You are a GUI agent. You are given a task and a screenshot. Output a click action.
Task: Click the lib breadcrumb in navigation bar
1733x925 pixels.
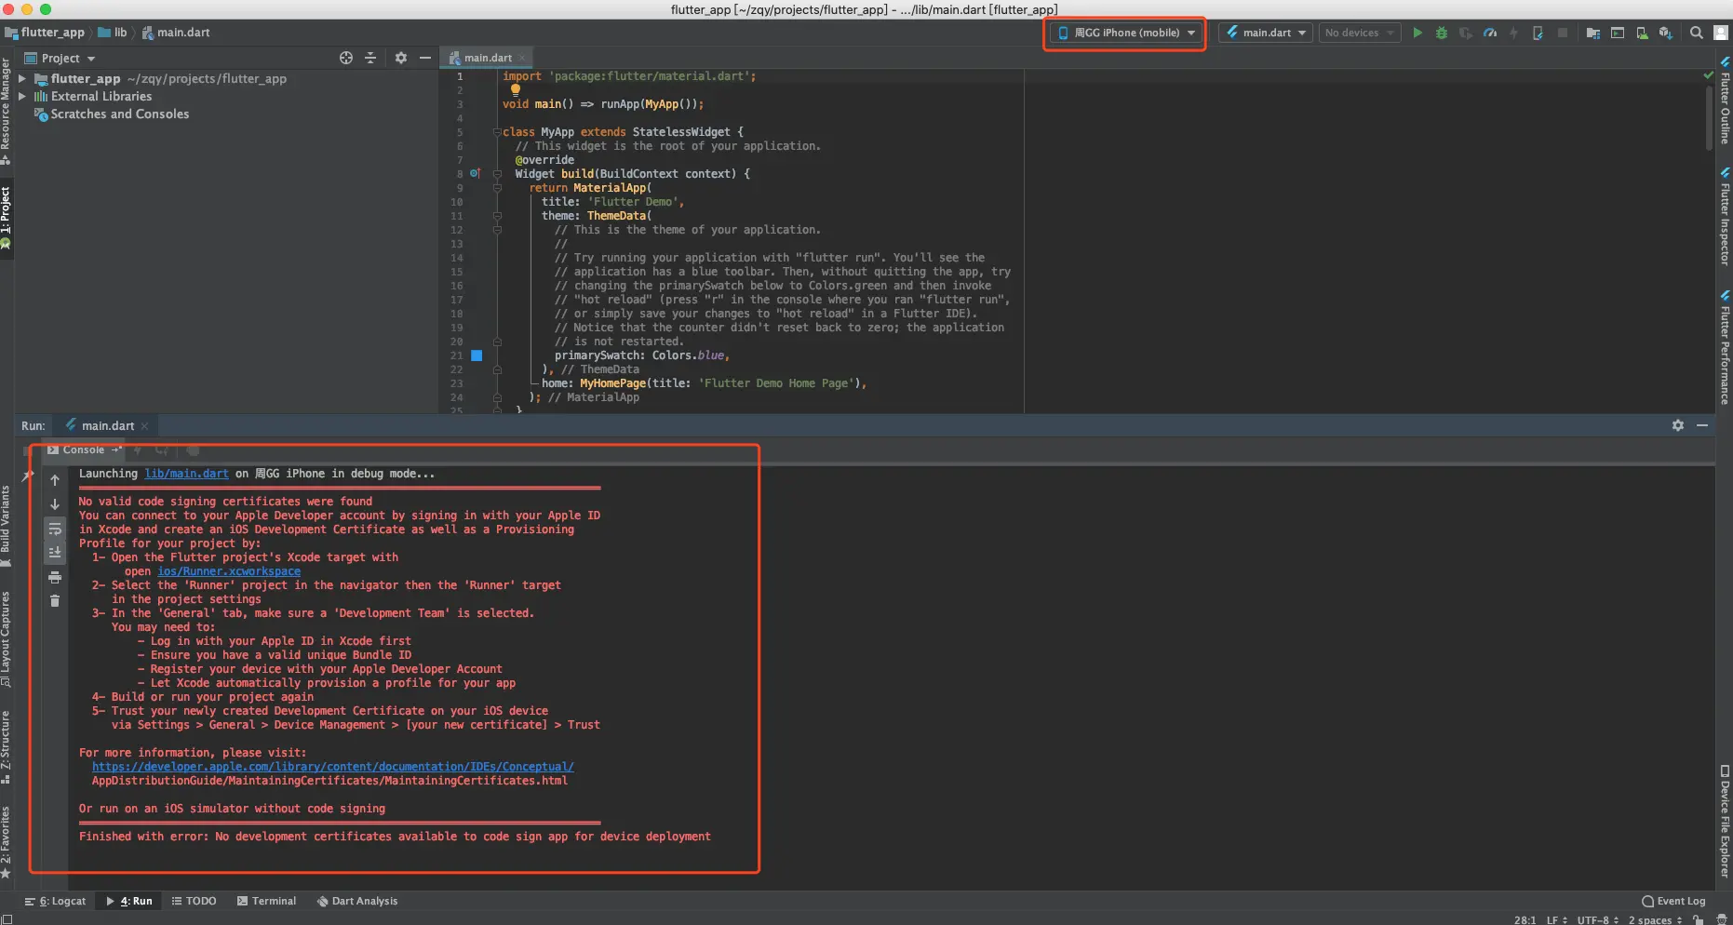(114, 33)
